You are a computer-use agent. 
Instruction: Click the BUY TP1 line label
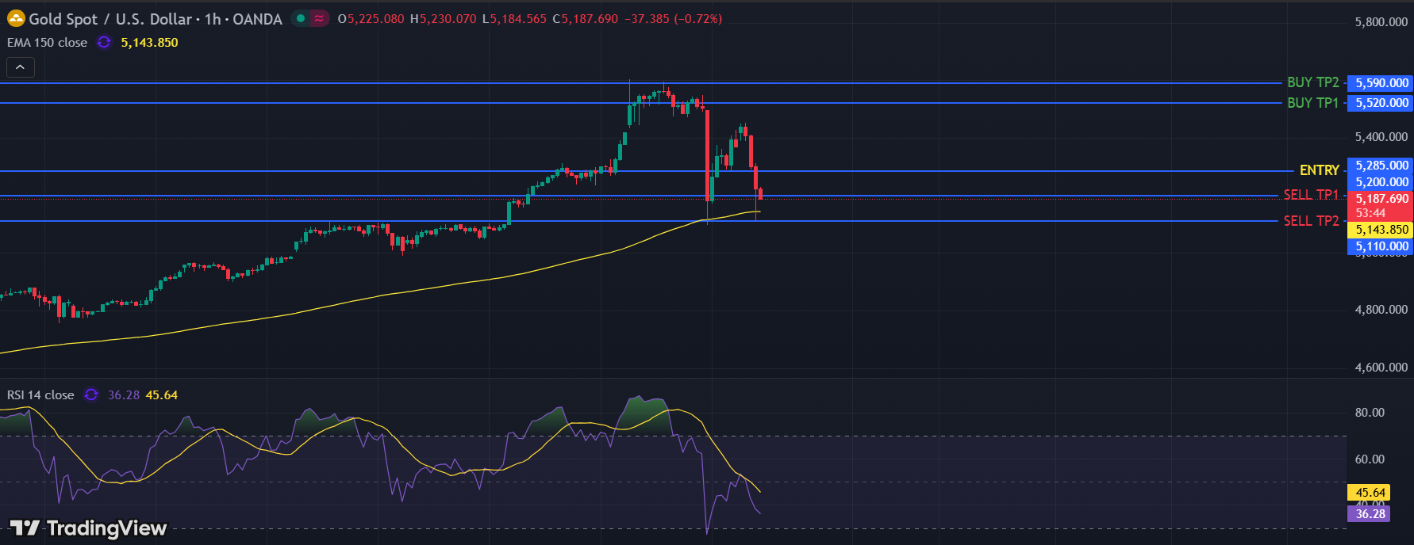tap(1312, 103)
